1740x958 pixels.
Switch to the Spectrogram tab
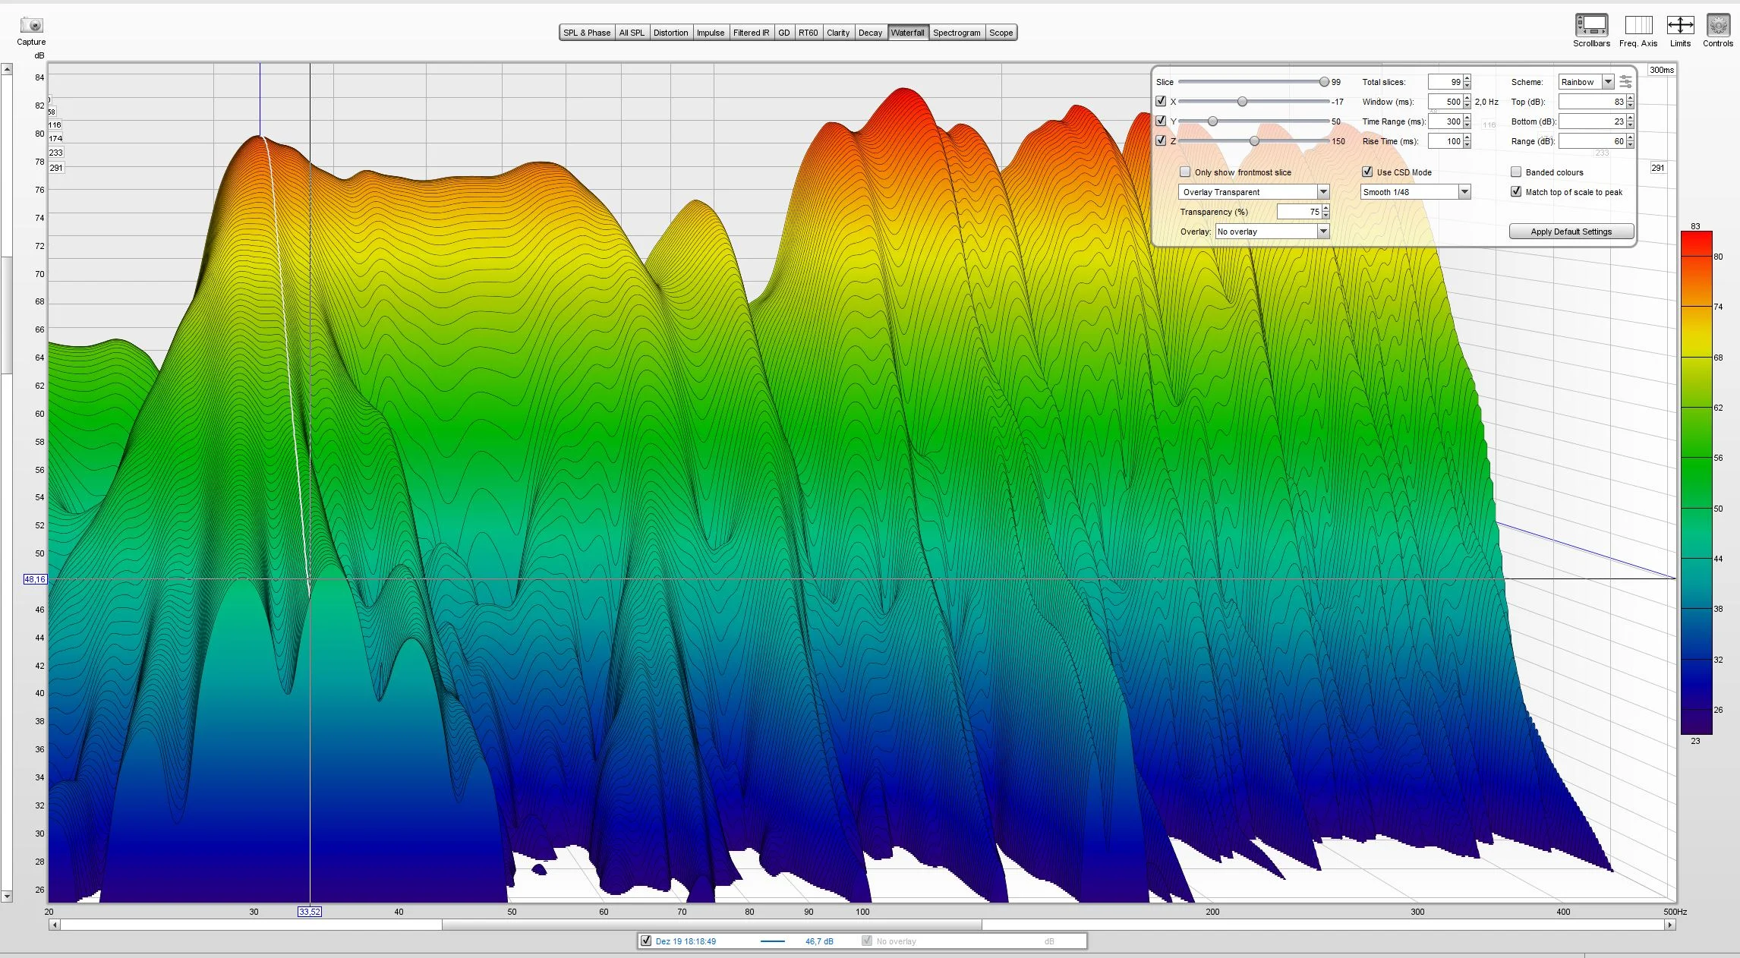click(x=957, y=33)
